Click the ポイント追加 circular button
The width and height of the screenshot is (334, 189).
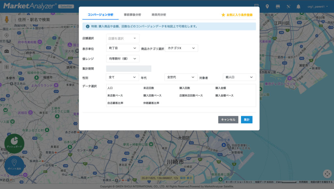[x=14, y=166]
